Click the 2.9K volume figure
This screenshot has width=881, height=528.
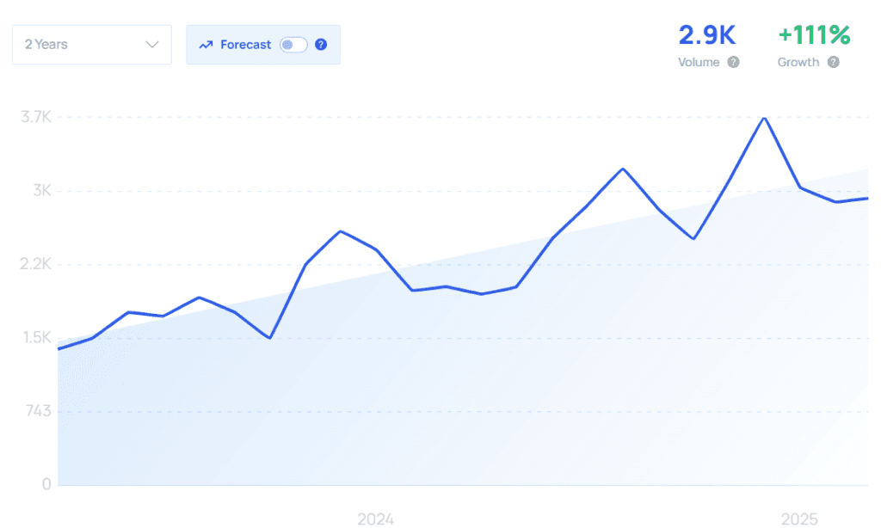point(707,35)
